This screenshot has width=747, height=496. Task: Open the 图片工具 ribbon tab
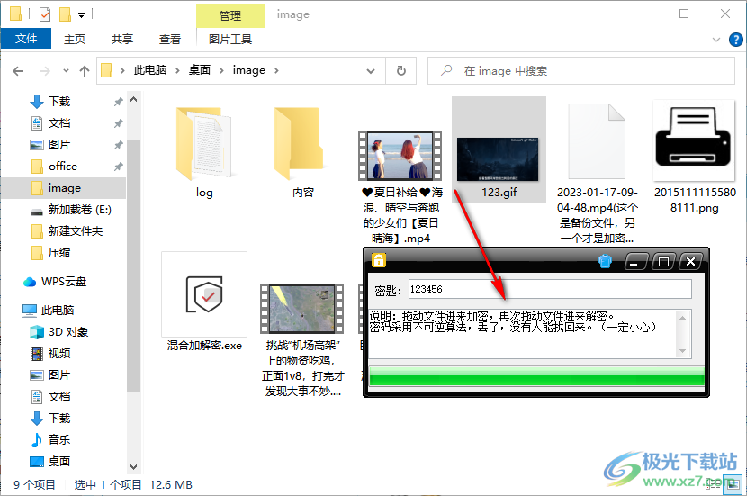(x=230, y=39)
